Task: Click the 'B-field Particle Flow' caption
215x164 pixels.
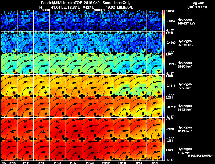Action: [201, 156]
